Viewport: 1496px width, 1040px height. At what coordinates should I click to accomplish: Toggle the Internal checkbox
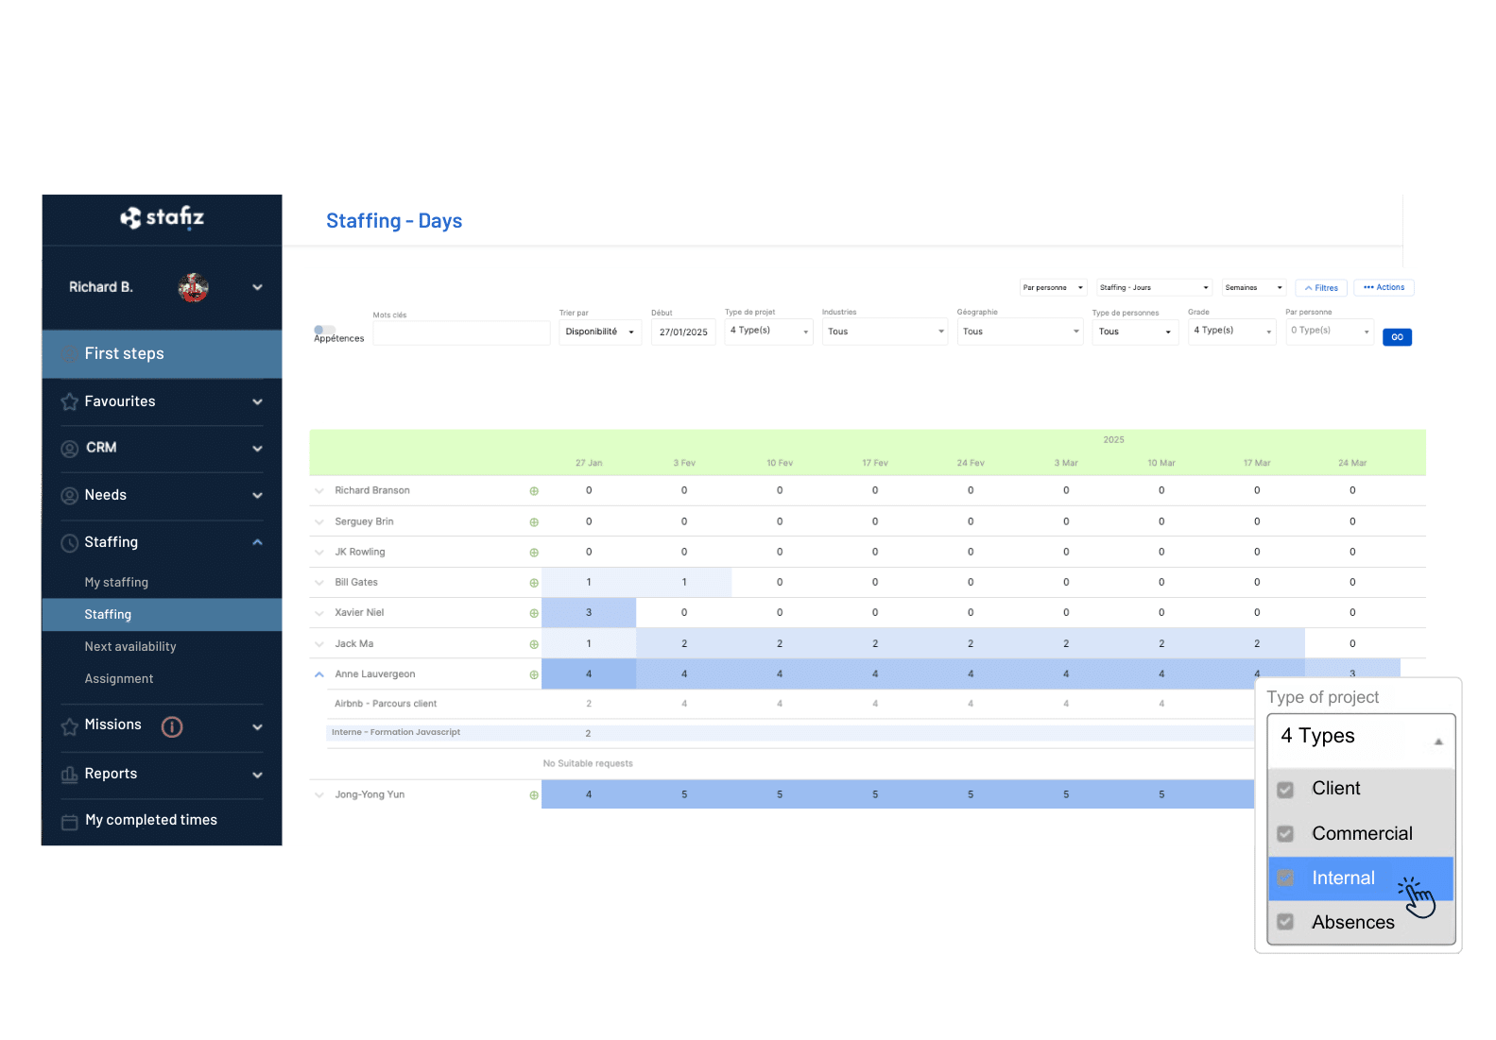tap(1285, 878)
